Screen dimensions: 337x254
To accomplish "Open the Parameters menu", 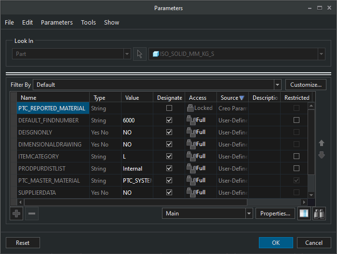I will pos(57,23).
